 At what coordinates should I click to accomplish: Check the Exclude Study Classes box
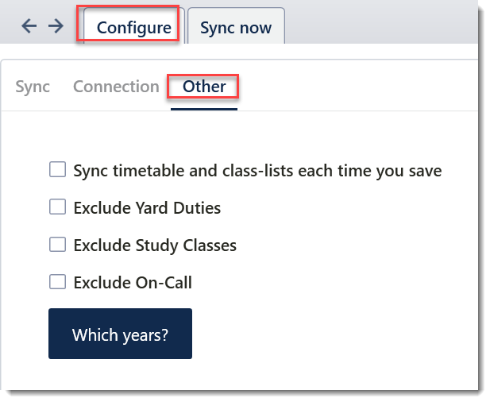(x=57, y=245)
